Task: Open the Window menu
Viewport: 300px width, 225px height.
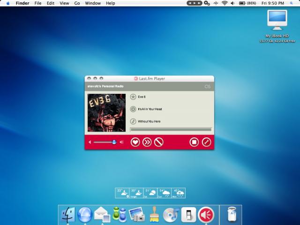Action: [93, 3]
